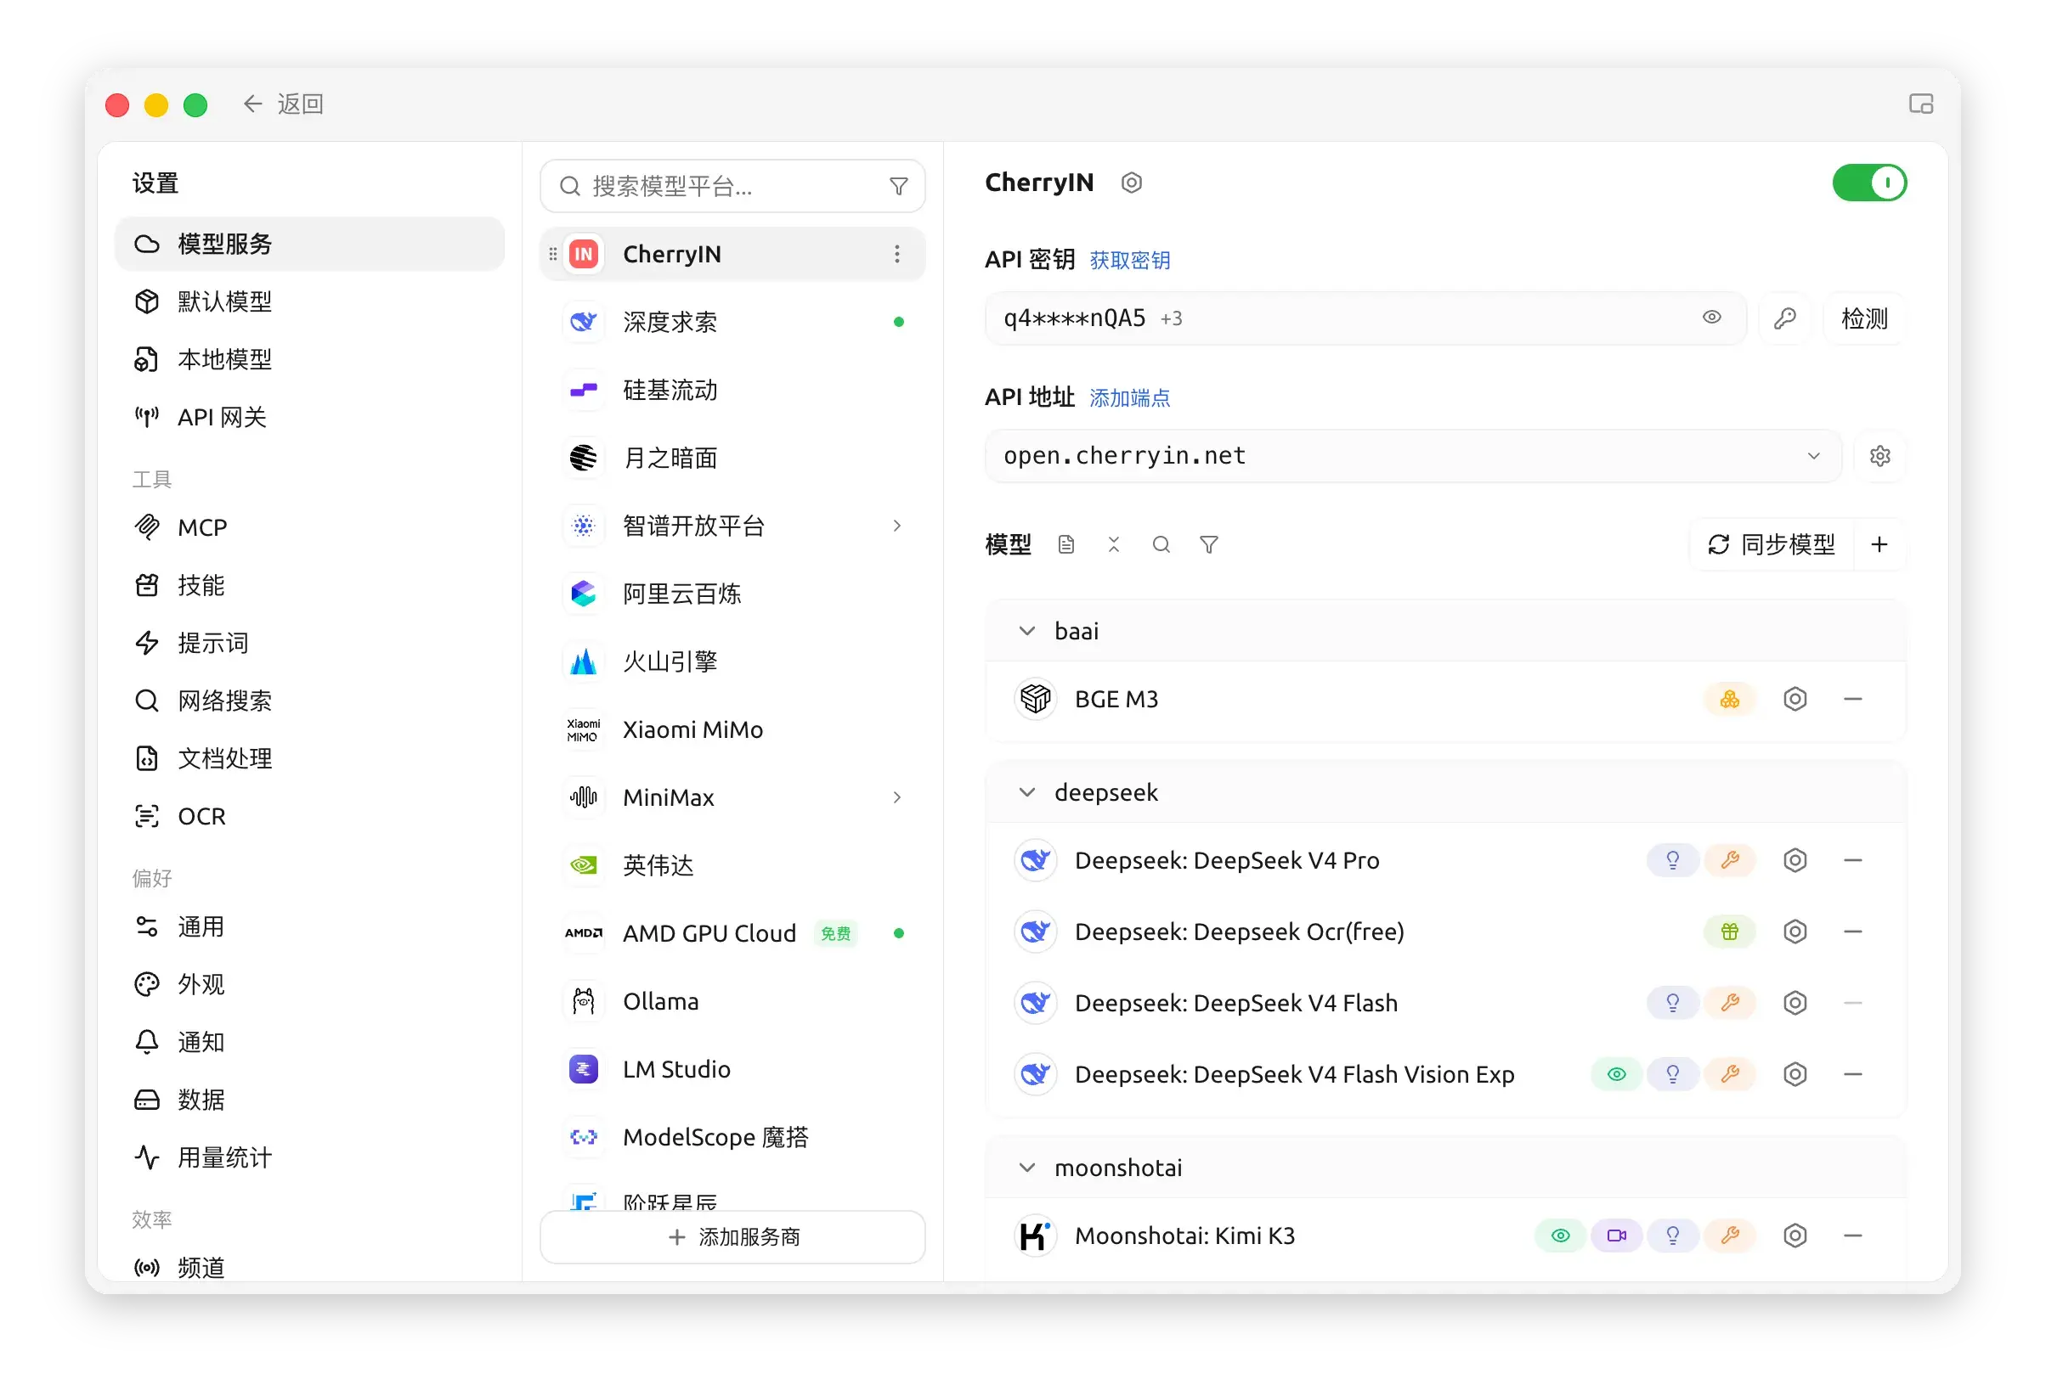Open settings for BGE M3 model
Image resolution: width=2046 pixels, height=1396 pixels.
click(1795, 700)
